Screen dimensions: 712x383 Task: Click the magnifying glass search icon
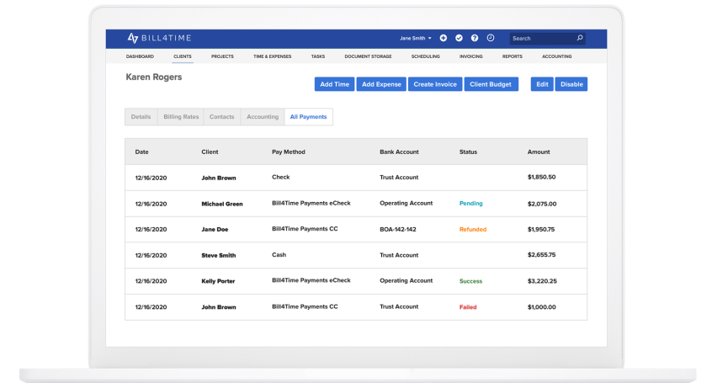(579, 38)
